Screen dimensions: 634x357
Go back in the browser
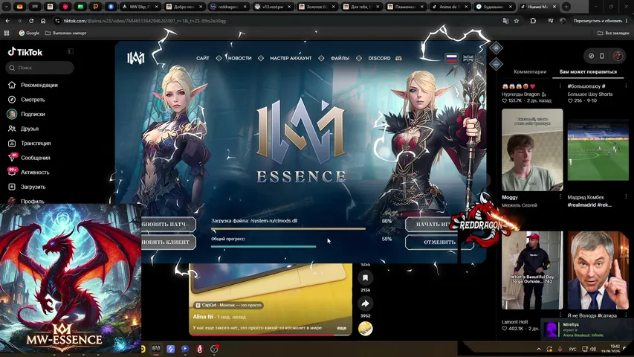(x=7, y=21)
